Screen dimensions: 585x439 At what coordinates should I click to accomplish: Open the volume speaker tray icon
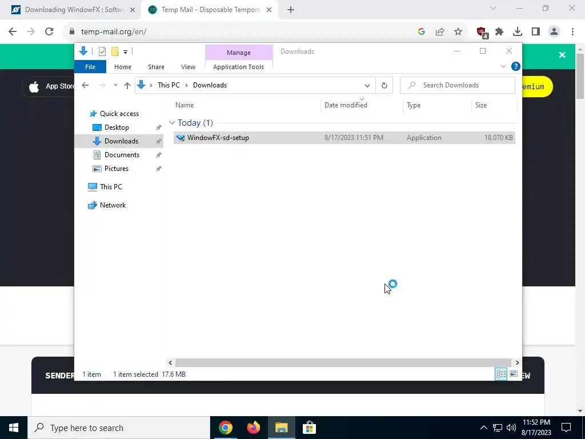(511, 428)
